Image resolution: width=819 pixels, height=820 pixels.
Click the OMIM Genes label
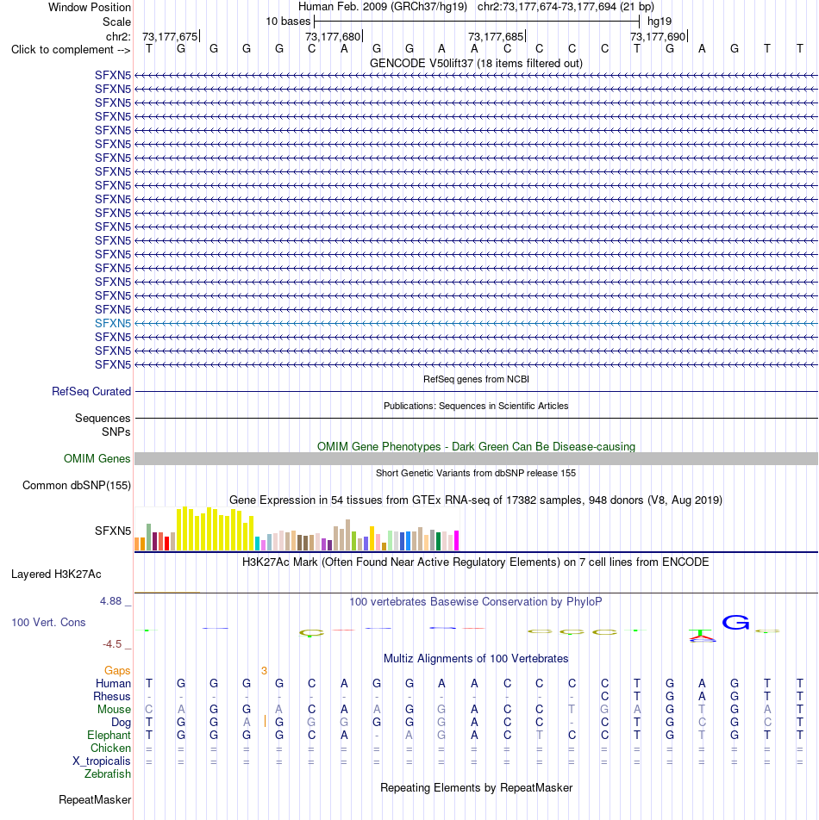97,458
